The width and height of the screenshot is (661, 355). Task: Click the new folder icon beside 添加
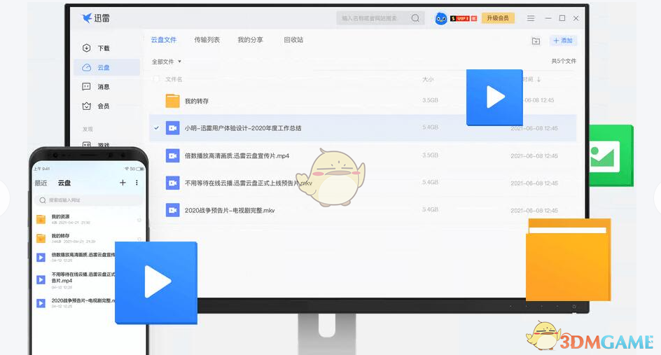click(x=536, y=41)
